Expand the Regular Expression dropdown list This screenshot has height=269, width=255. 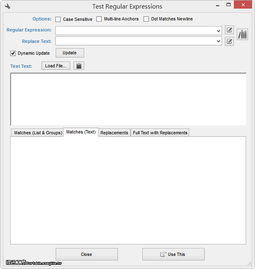click(218, 30)
